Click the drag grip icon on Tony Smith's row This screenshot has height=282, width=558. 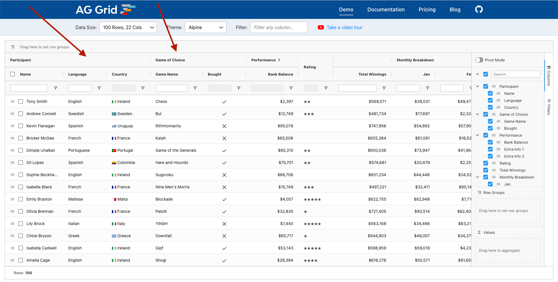click(x=12, y=101)
